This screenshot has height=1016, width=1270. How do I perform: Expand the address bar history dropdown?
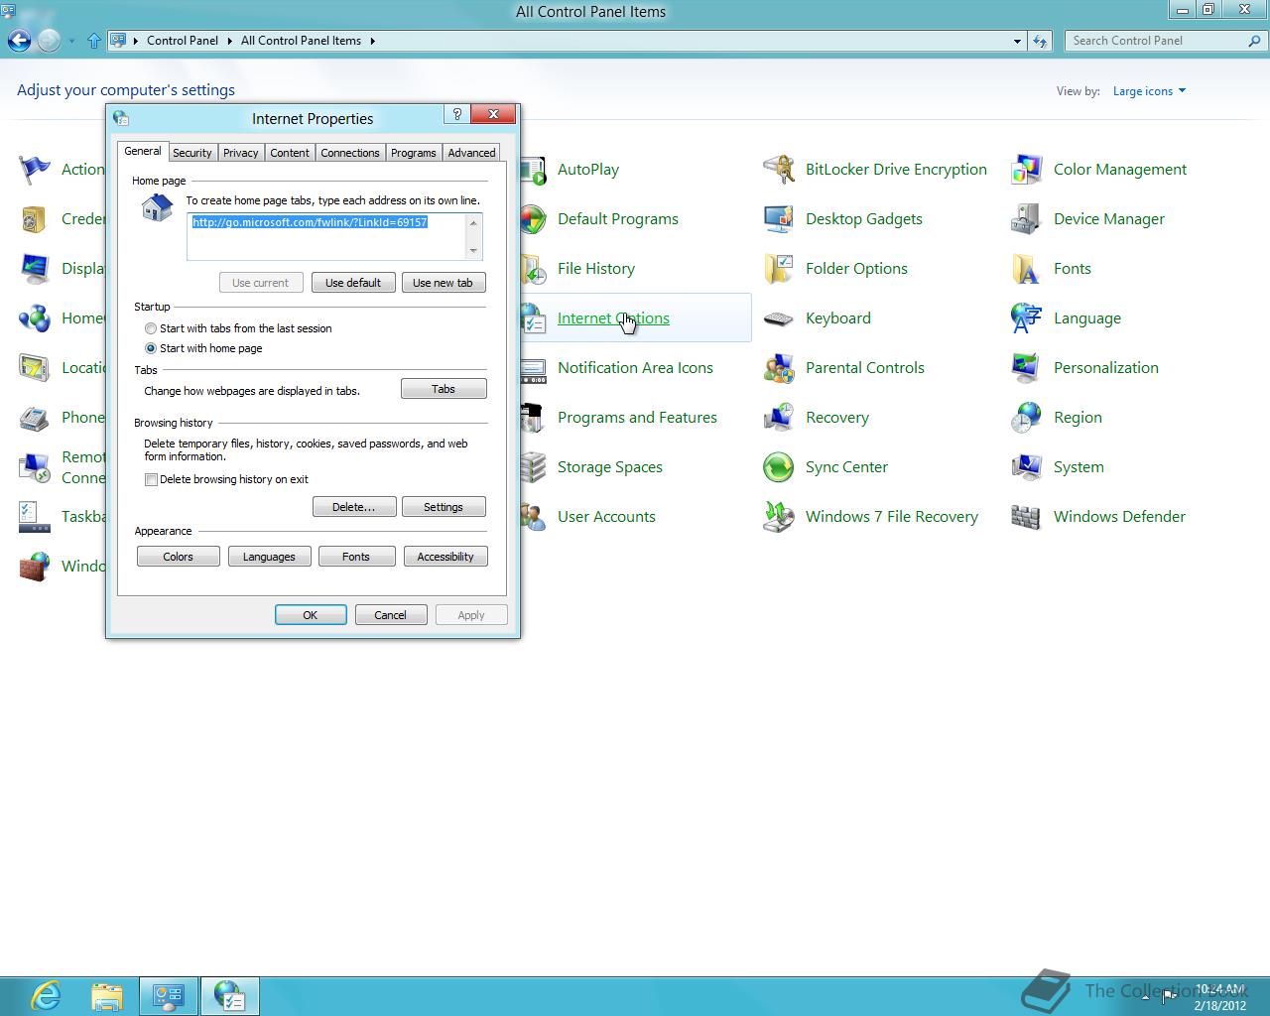tap(1017, 41)
